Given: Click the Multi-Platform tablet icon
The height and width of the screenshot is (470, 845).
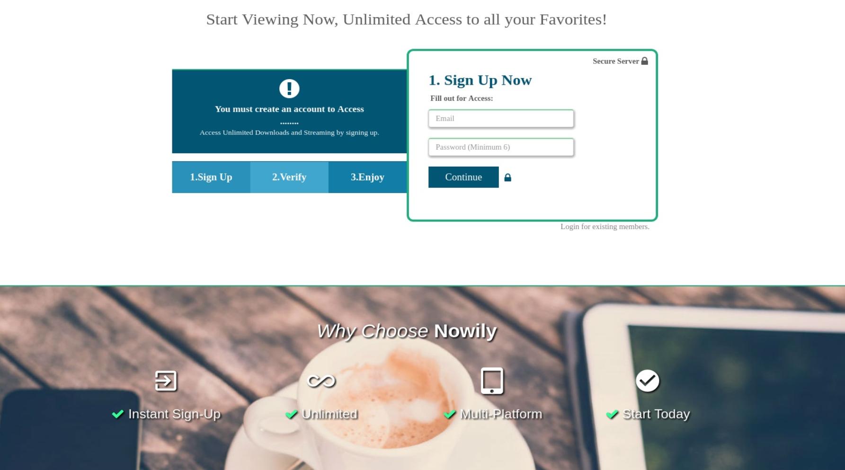Looking at the screenshot, I should coord(492,381).
